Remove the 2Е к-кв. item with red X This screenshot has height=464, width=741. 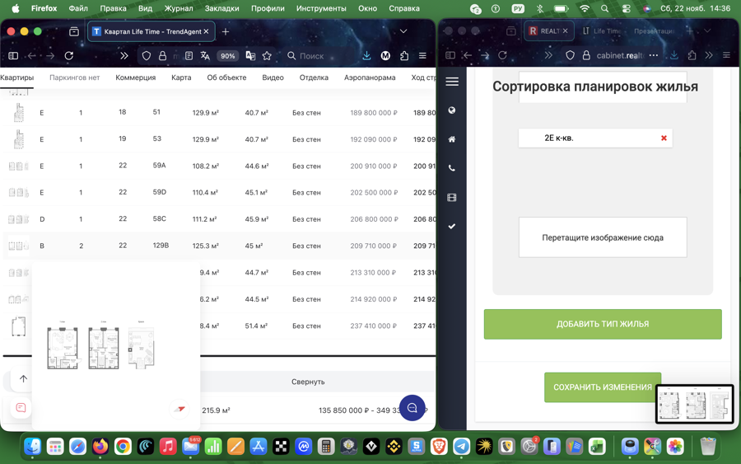(x=664, y=138)
